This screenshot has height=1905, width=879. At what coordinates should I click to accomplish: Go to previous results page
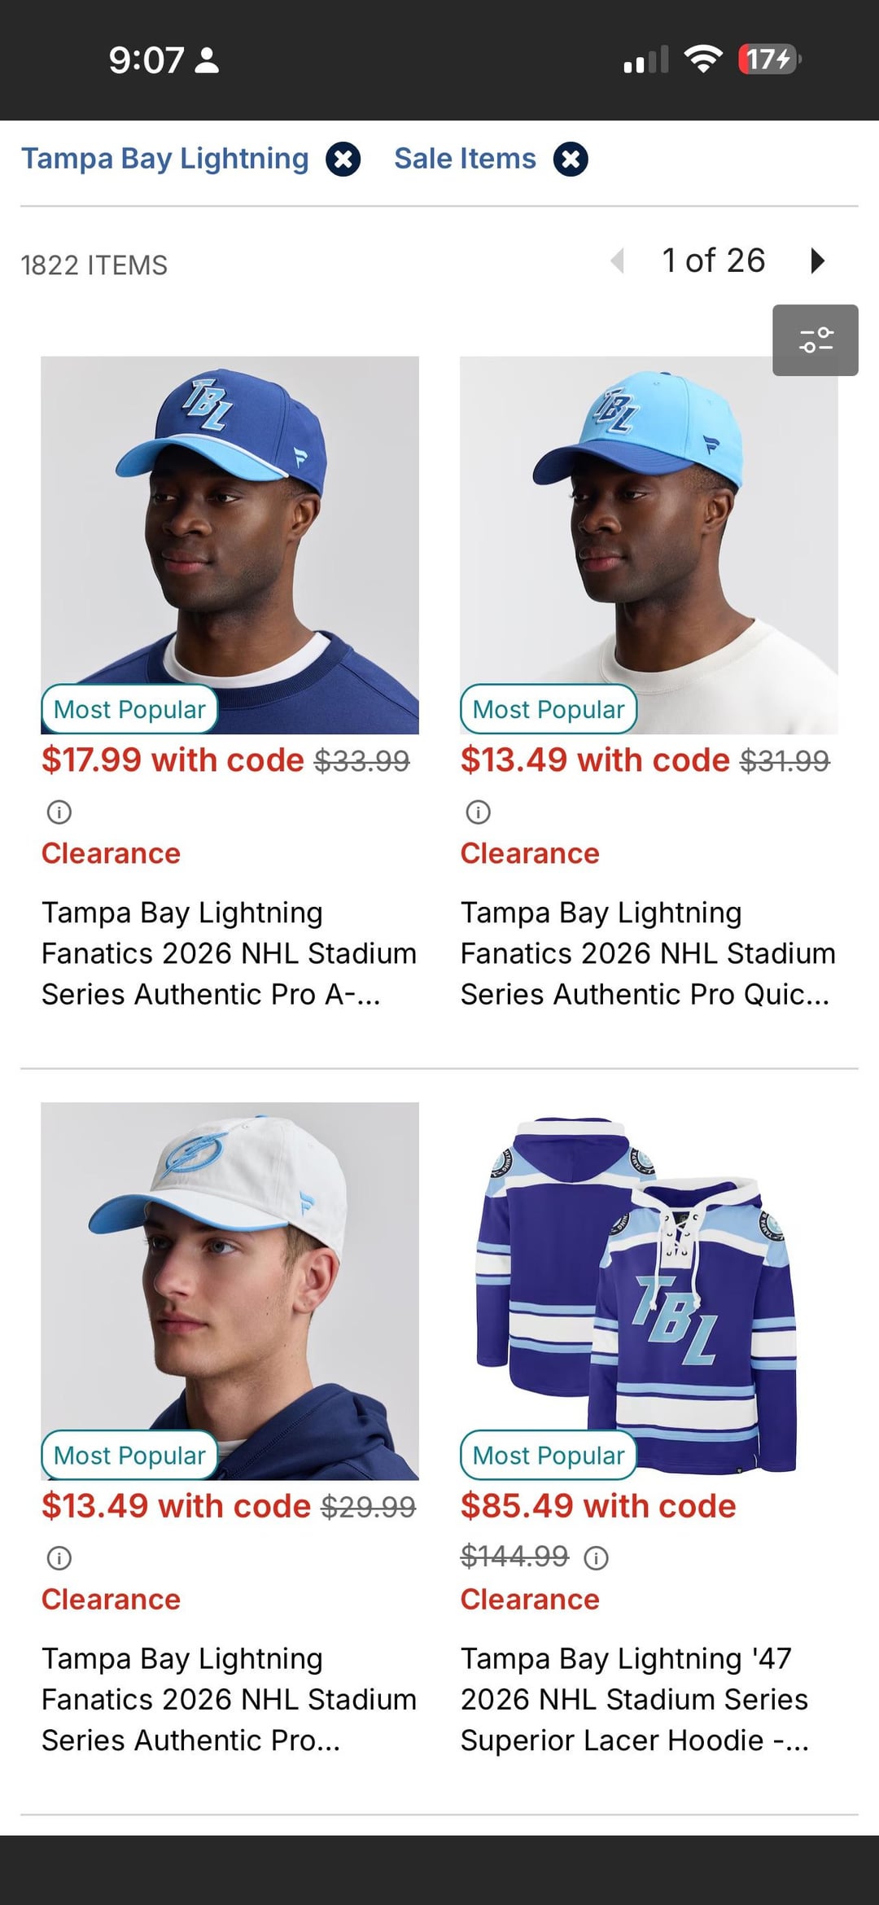(x=618, y=261)
